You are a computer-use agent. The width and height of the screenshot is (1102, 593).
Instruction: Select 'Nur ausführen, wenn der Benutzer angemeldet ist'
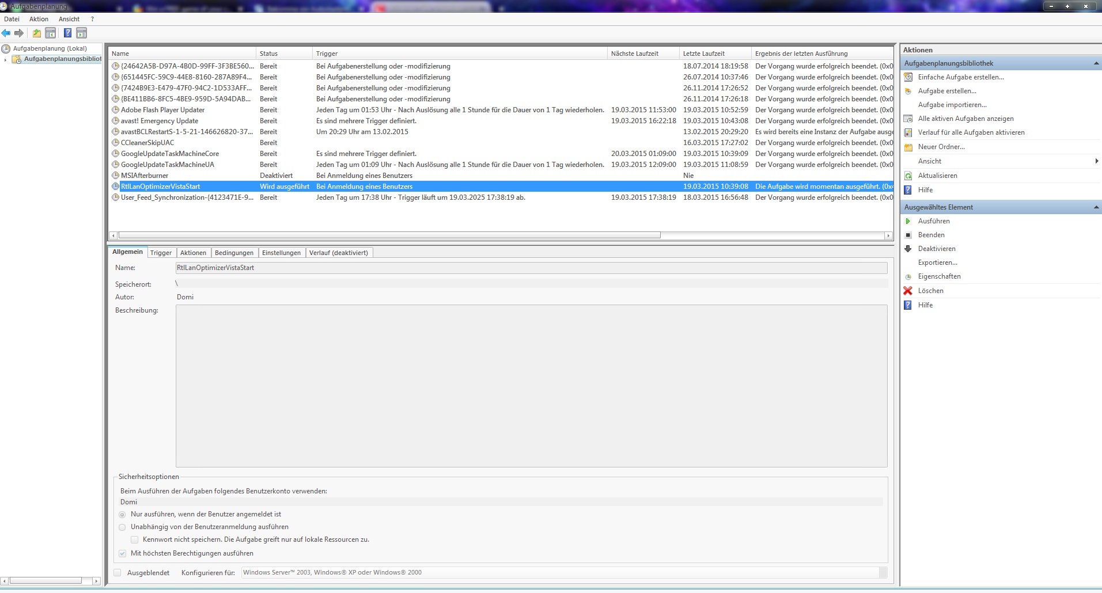(x=122, y=515)
